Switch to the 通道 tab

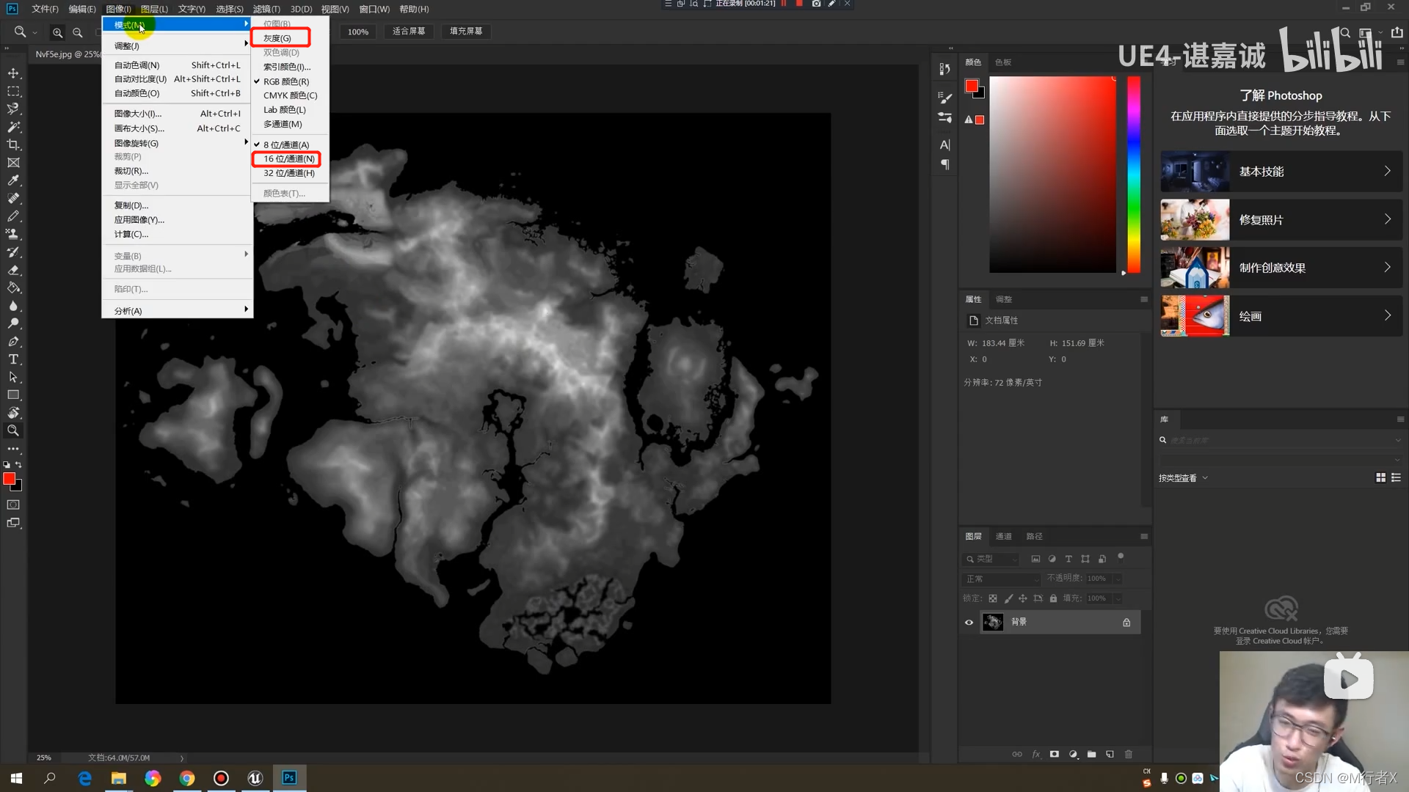[1003, 537]
